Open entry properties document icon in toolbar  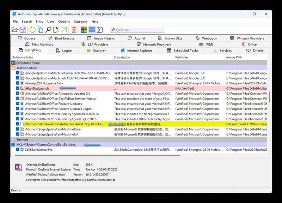(x=56, y=30)
